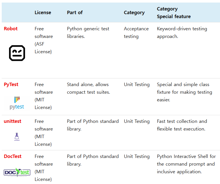The width and height of the screenshot is (220, 184).
Task: Click the DocTest logo image
Action: (x=17, y=172)
